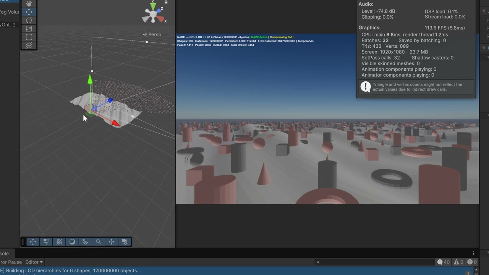Select the Rect transform tool

(29, 37)
